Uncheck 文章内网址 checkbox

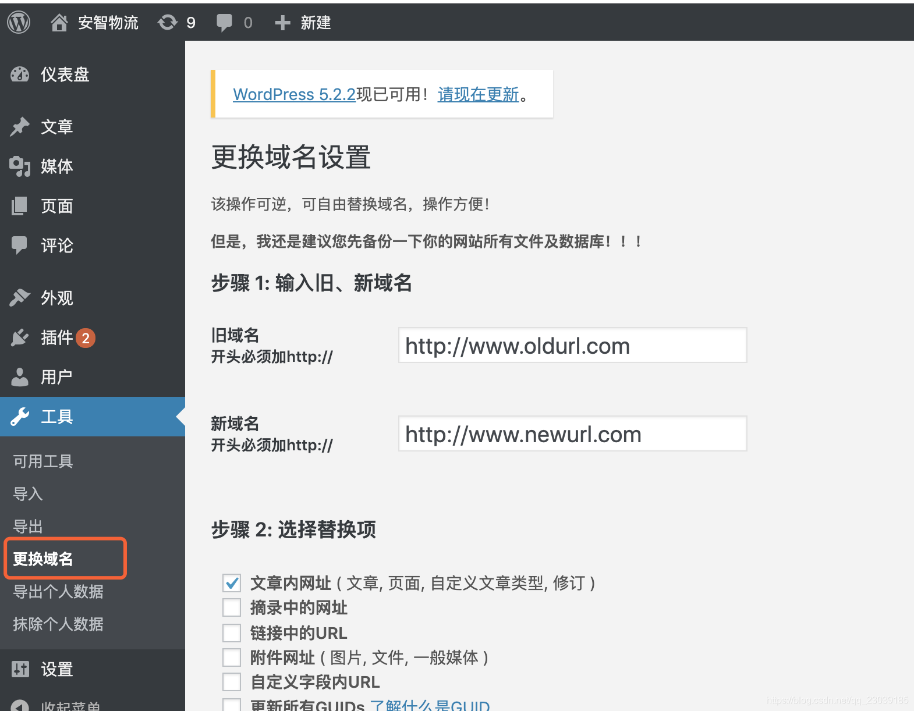(232, 582)
